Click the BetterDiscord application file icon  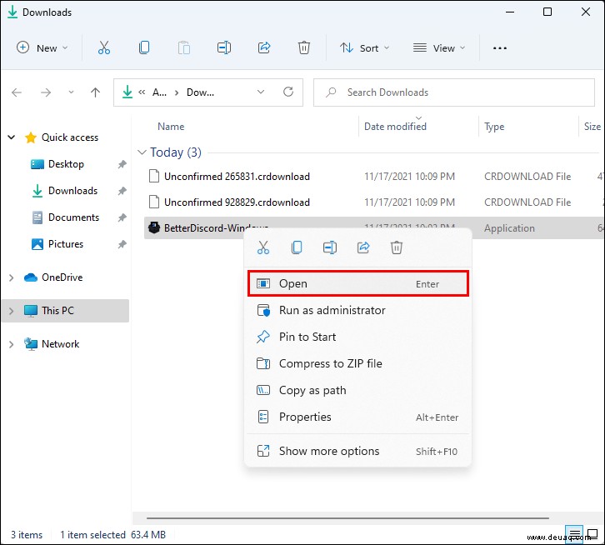point(154,227)
